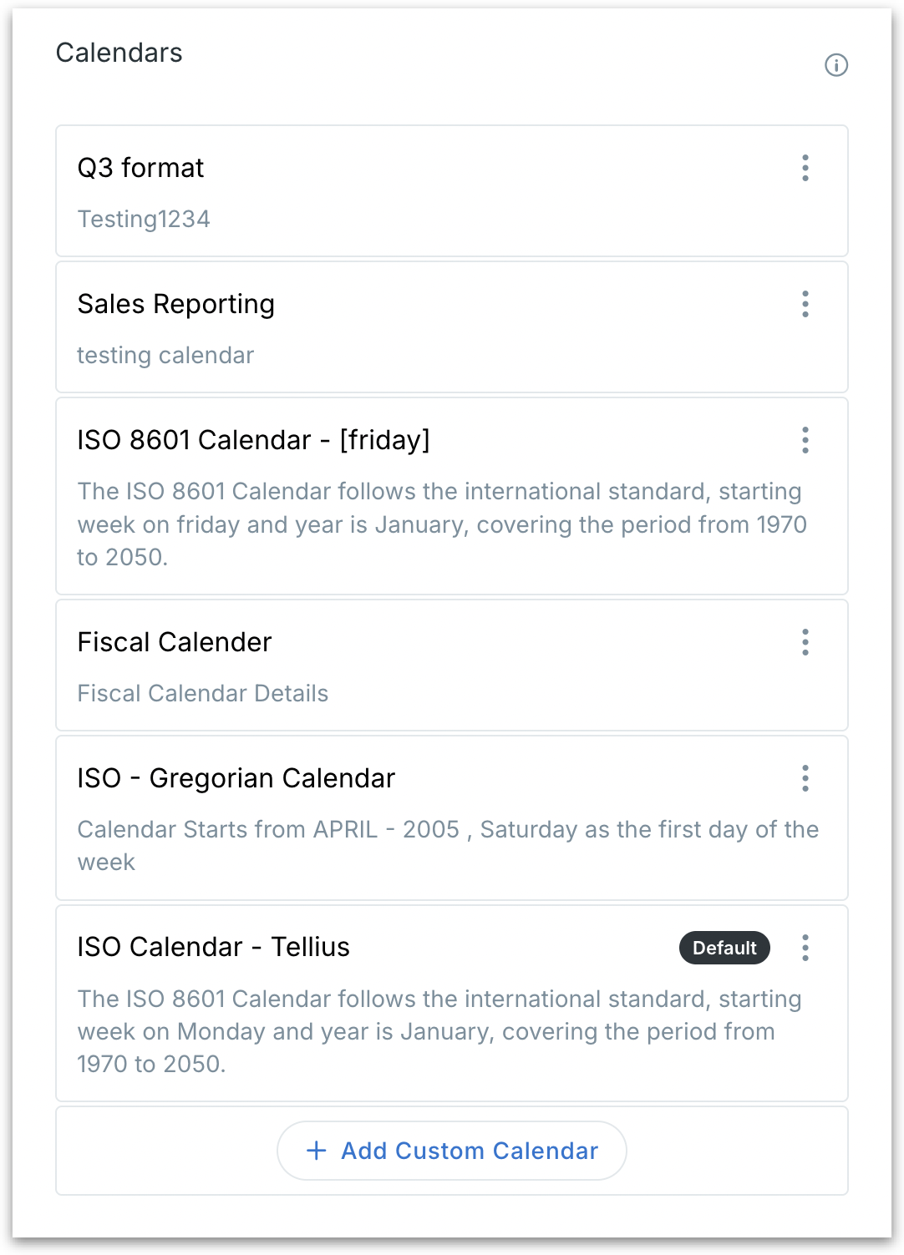Open three-dot menu for Sales Reporting
This screenshot has width=904, height=1255.
[805, 304]
